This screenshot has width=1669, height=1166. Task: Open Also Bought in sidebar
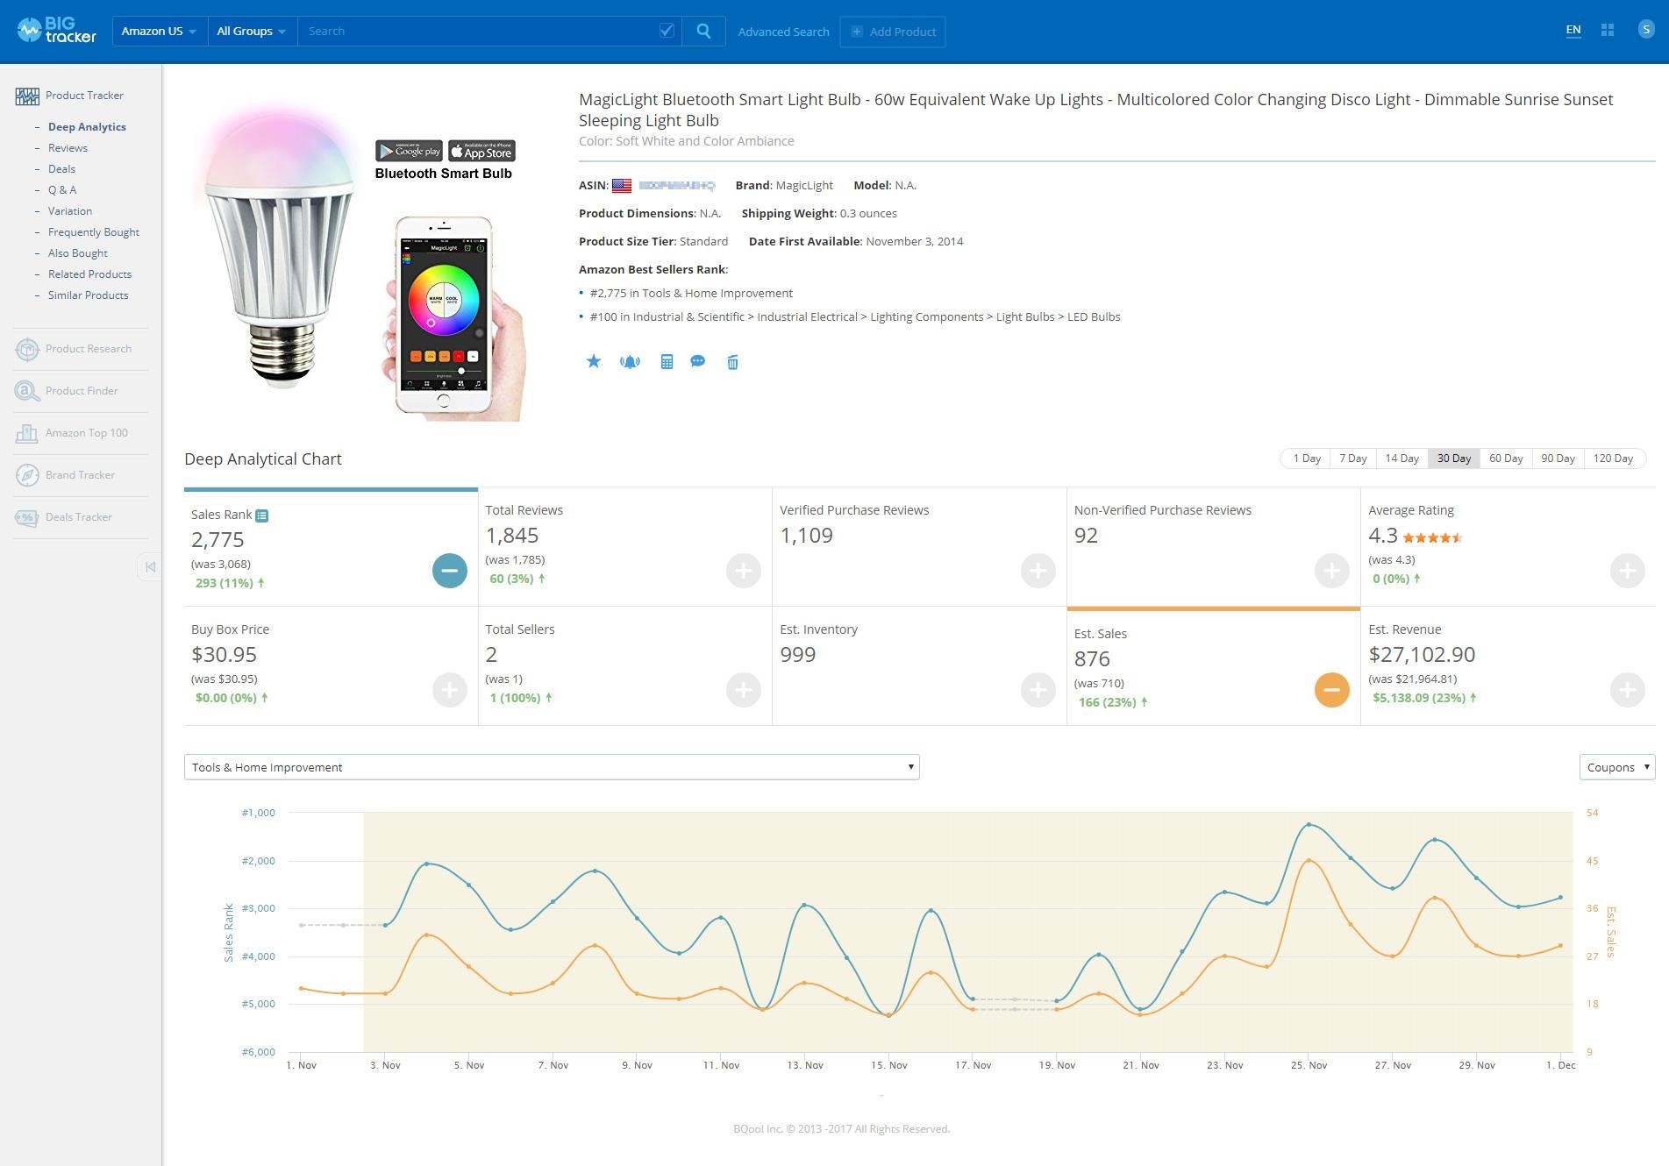[x=78, y=252]
